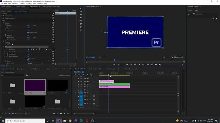Screen dimensions: 220x123
Task: Click Mark Out in Program Monitor
Action: (x=122, y=65)
